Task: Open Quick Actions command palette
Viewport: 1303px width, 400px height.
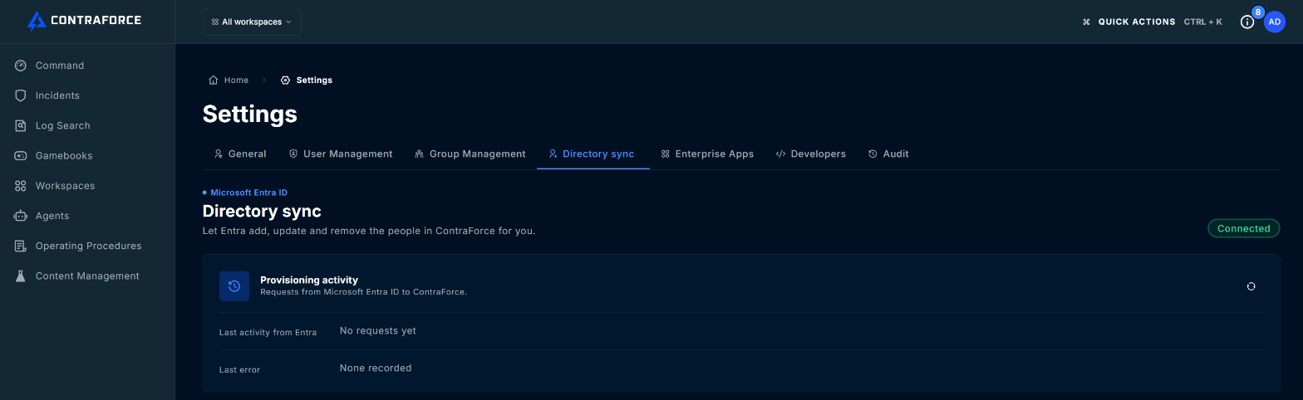Action: coord(1136,22)
